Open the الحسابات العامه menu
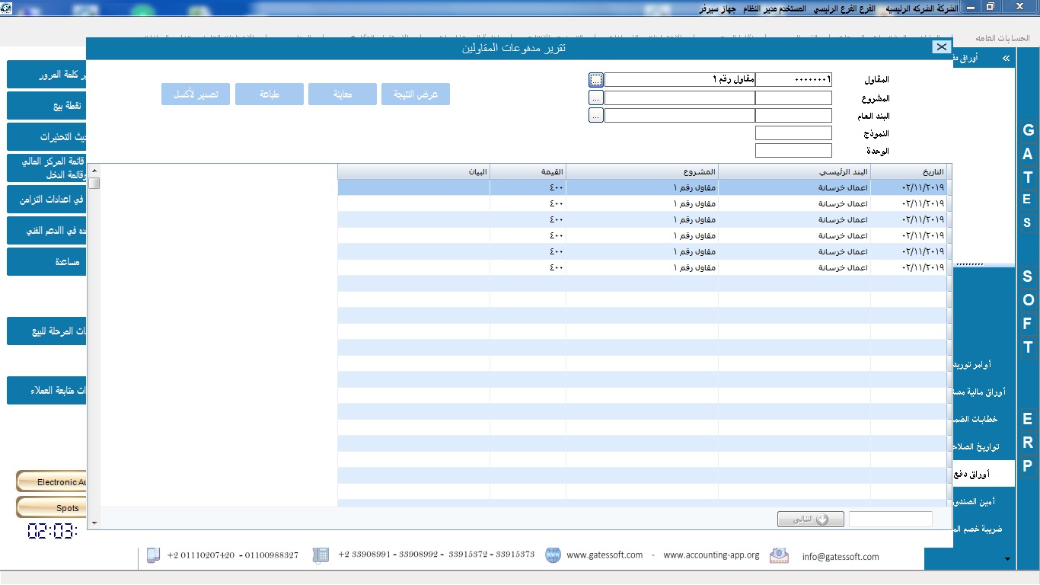Screen dimensions: 1040x585 tap(1003, 37)
